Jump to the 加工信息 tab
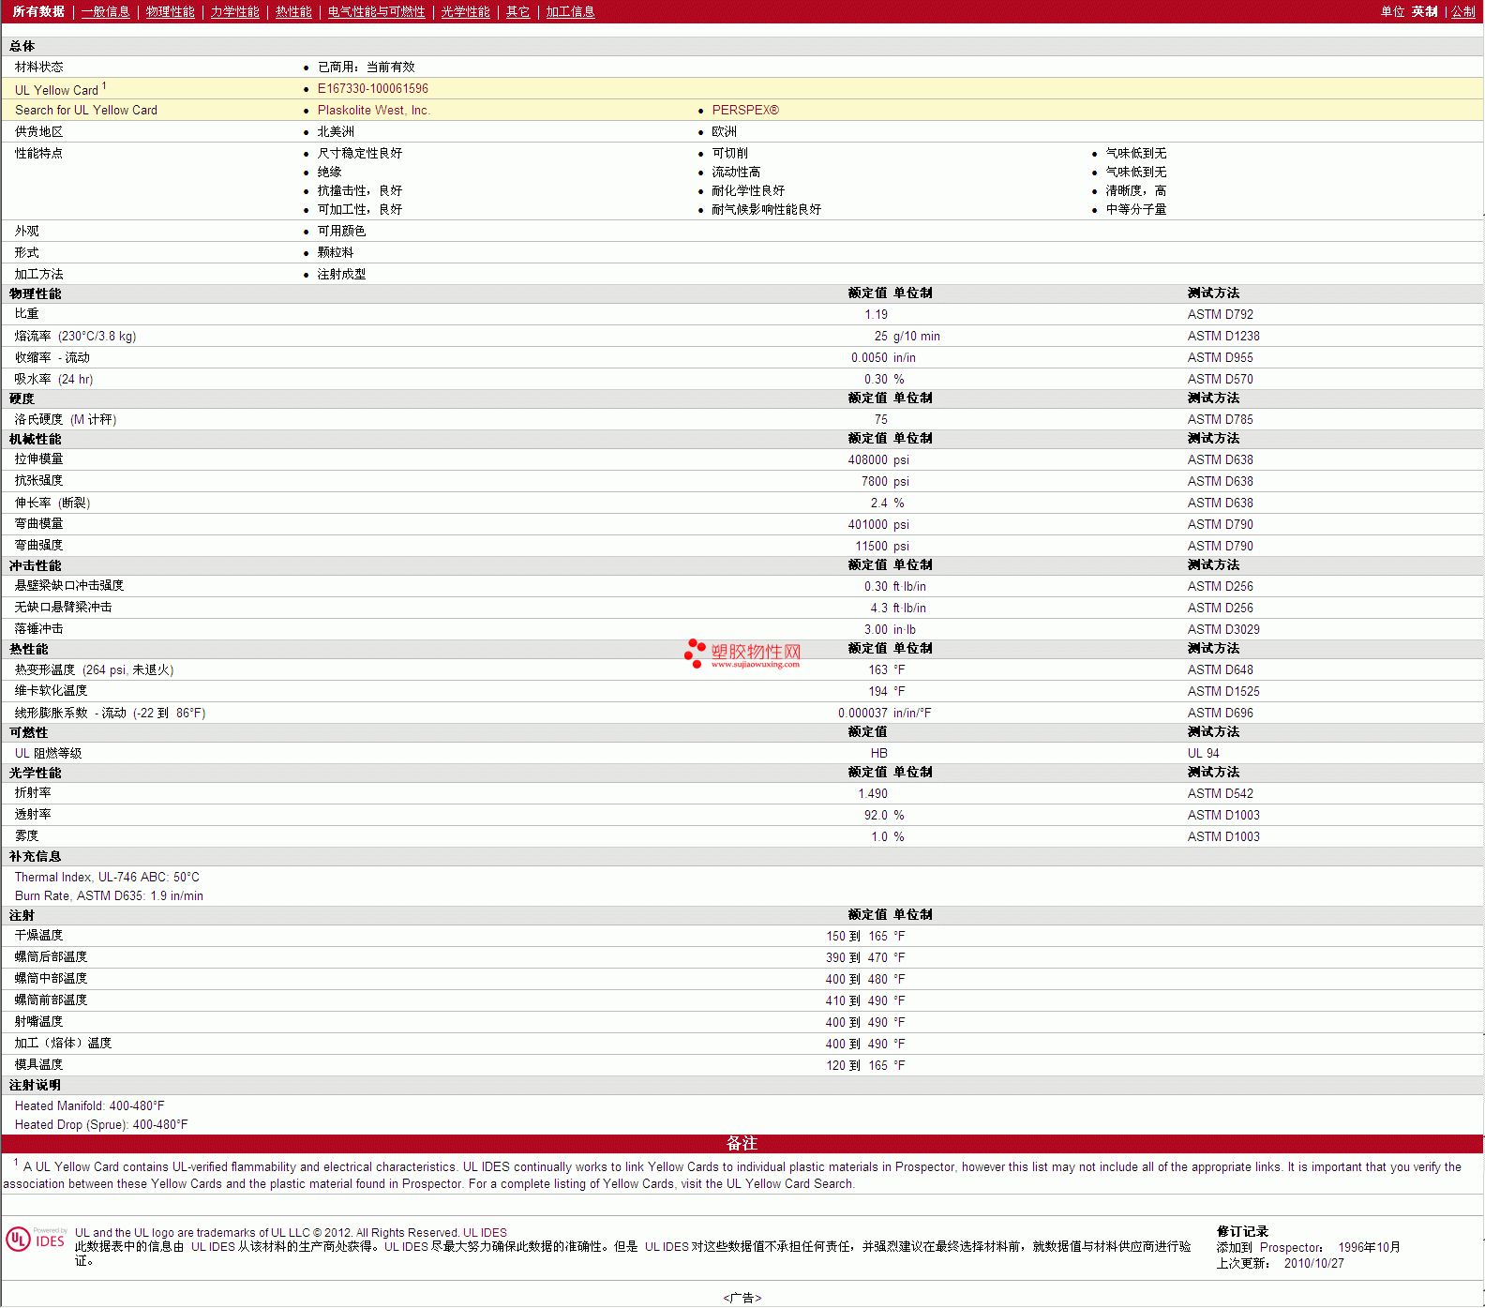 click(570, 12)
